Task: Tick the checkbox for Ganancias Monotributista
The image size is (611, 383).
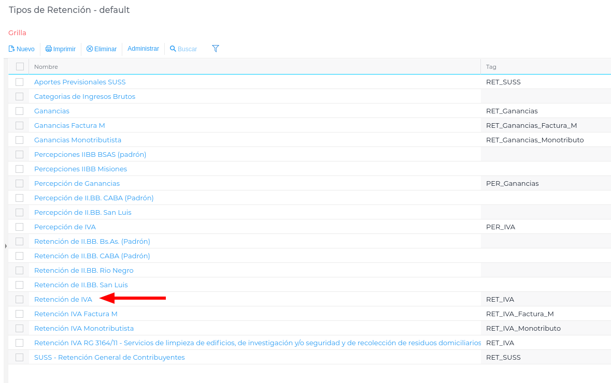Action: [x=20, y=140]
